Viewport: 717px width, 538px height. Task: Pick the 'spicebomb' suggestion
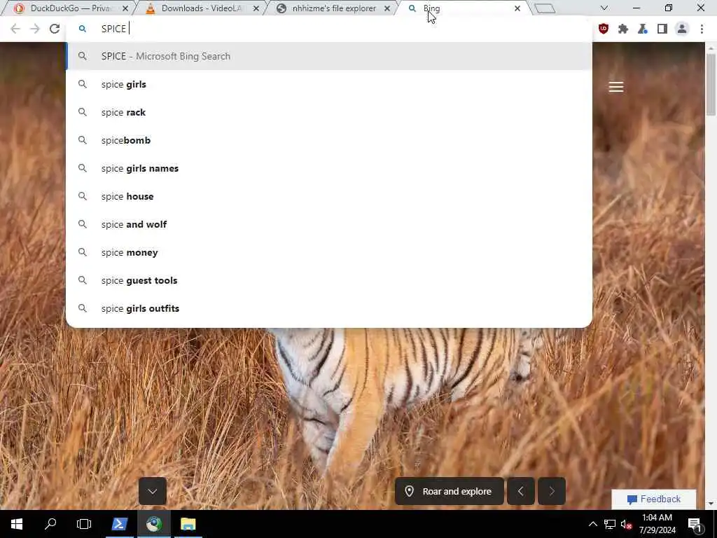click(x=329, y=140)
